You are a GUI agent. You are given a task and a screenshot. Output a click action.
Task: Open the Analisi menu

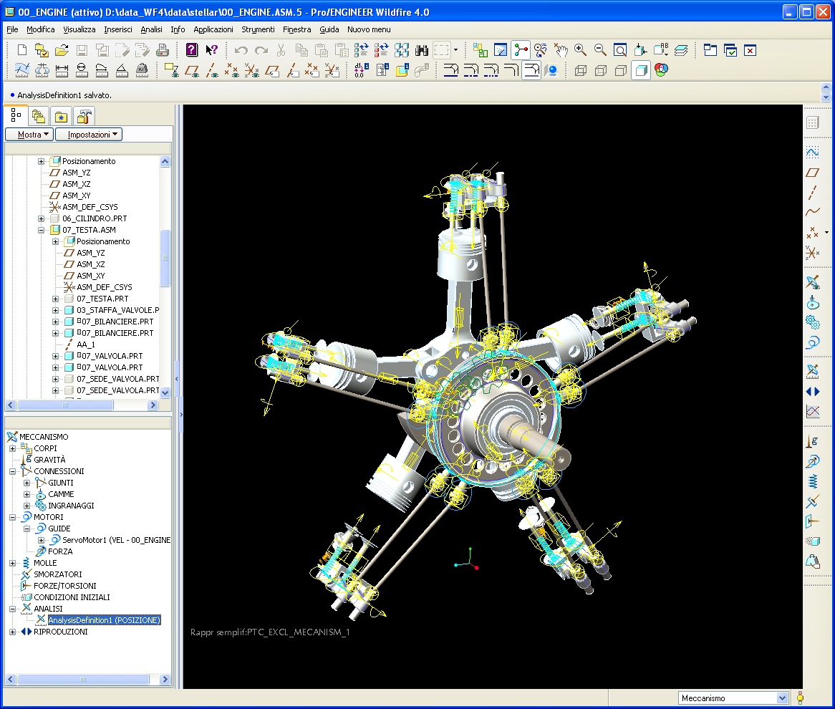tap(151, 29)
